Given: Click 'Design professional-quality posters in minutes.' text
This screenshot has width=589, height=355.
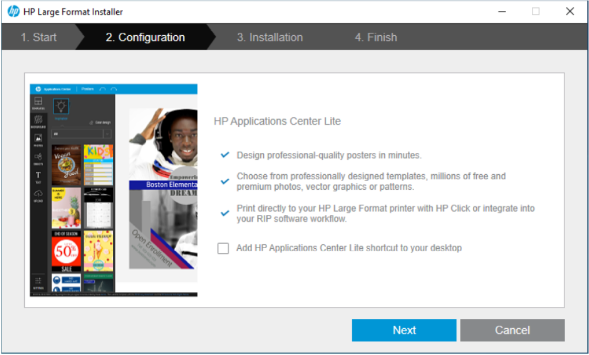Looking at the screenshot, I should pyautogui.click(x=329, y=155).
